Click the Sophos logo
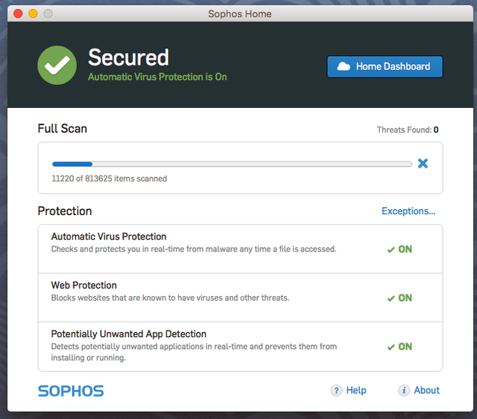The width and height of the screenshot is (477, 419). pyautogui.click(x=71, y=391)
